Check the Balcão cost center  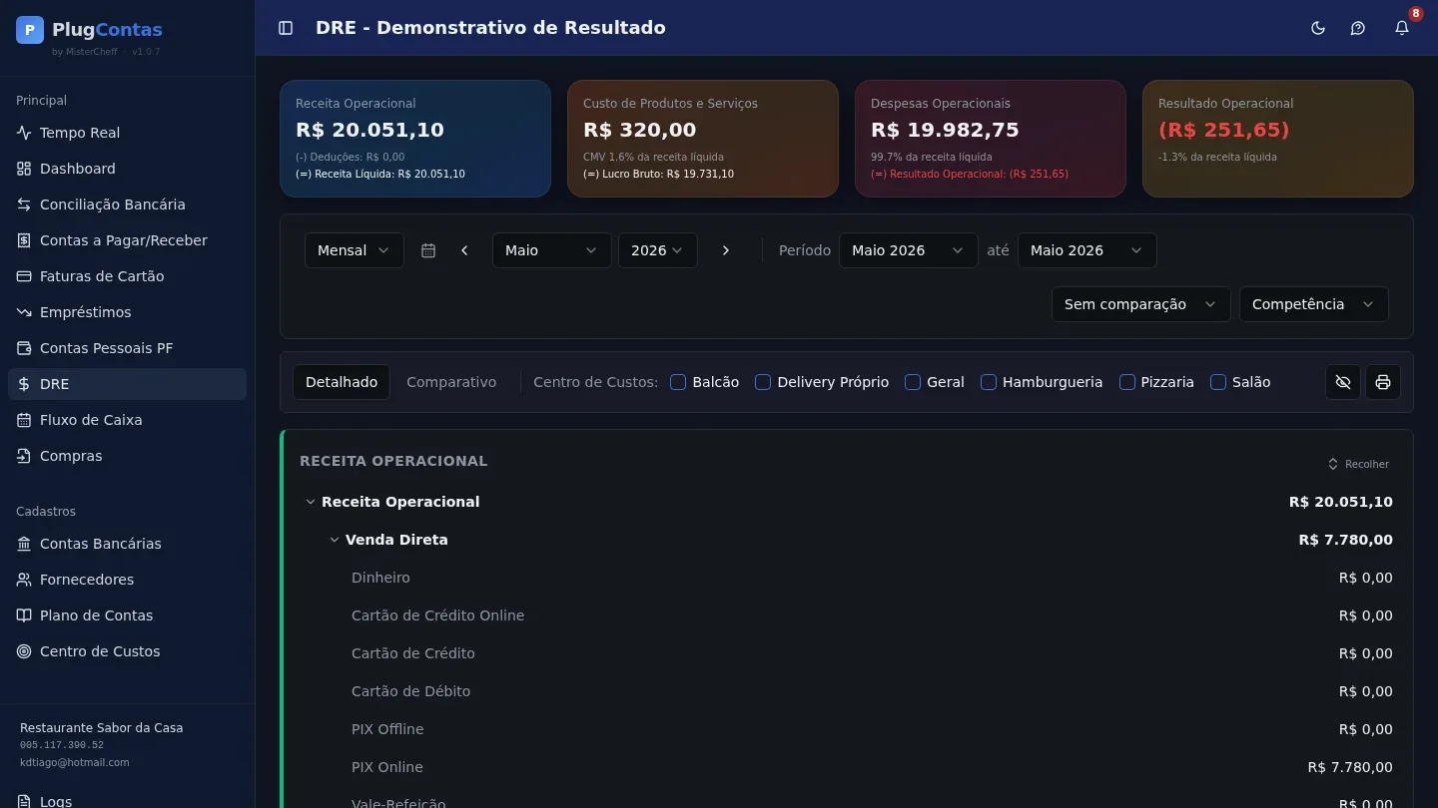pyautogui.click(x=678, y=382)
